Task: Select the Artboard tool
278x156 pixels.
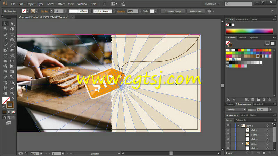Action: pos(6,88)
